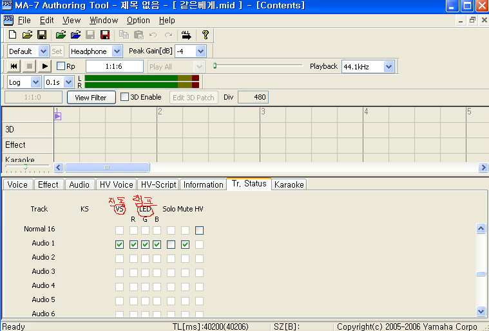Switch to the HV-Script tab

point(158,184)
